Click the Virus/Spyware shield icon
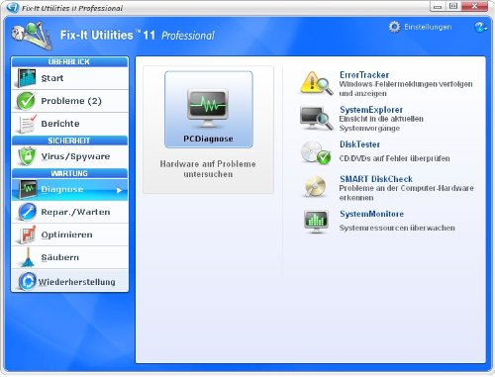 click(27, 156)
